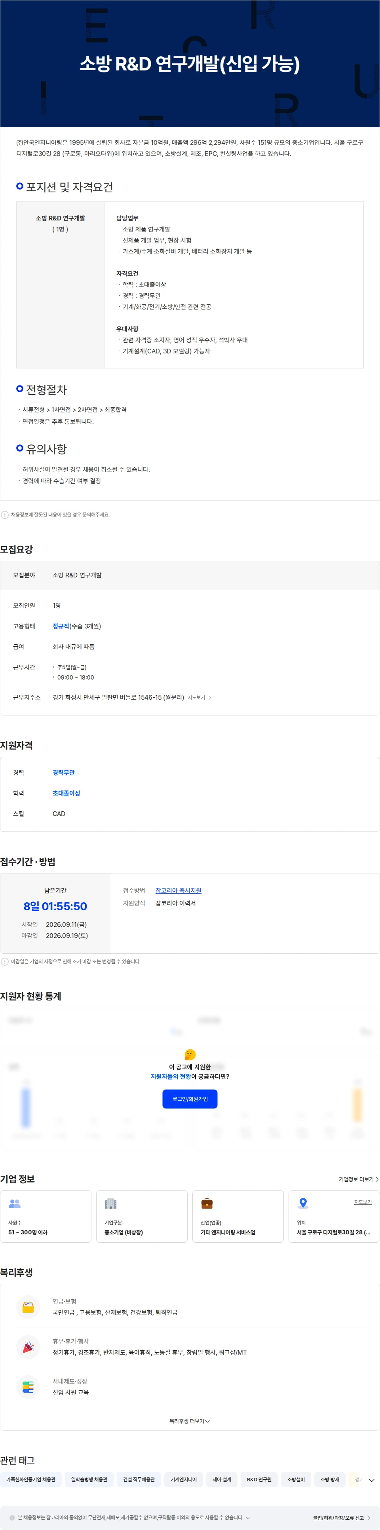380x1530 pixels.
Task: Click the 초대졸이상 link
Action: pos(66,793)
